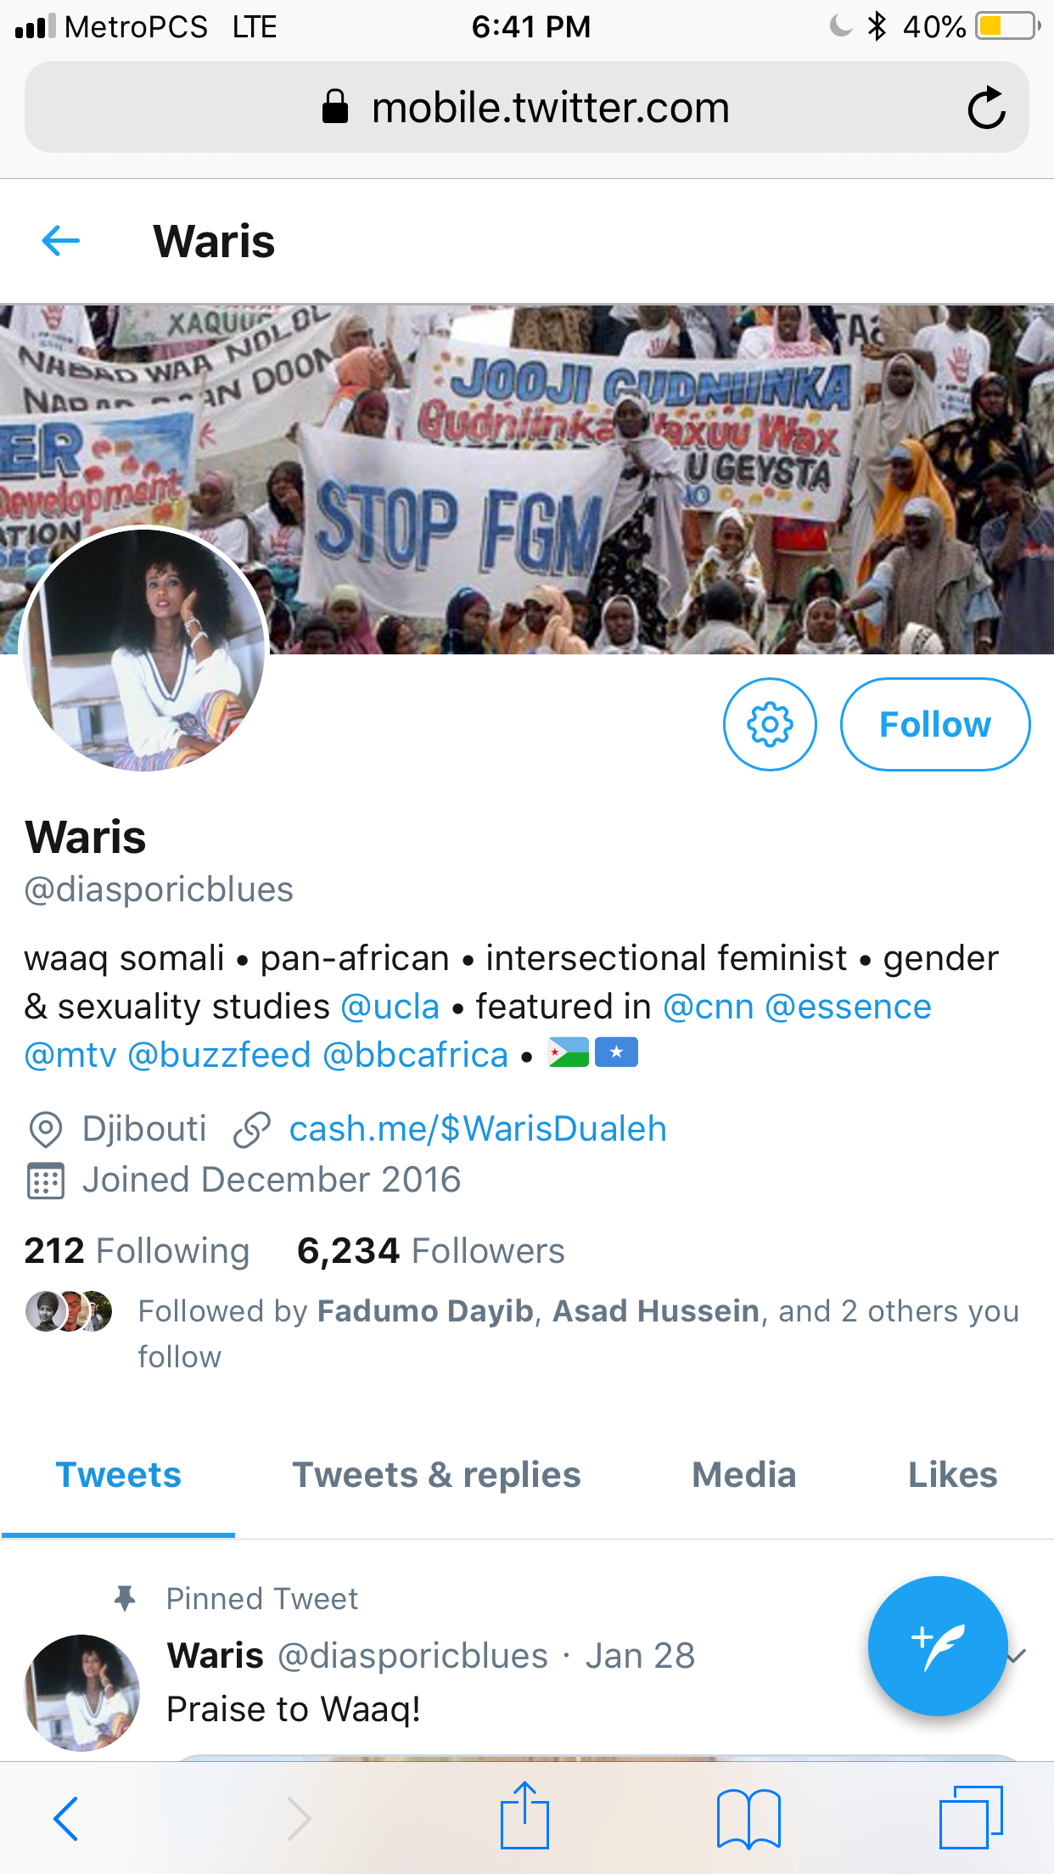Open Safari share sheet icon
This screenshot has height=1874, width=1054.
click(x=524, y=1816)
